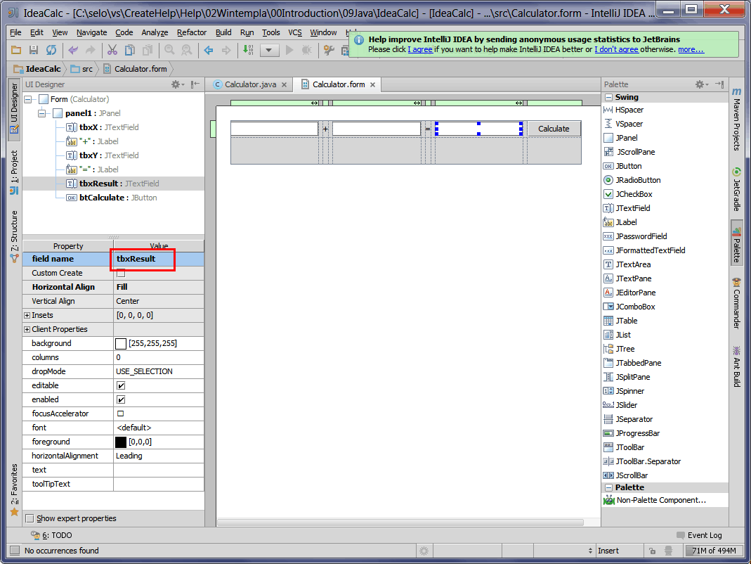This screenshot has height=564, width=751.
Task: Open the Ant Build side tool window
Action: [737, 366]
